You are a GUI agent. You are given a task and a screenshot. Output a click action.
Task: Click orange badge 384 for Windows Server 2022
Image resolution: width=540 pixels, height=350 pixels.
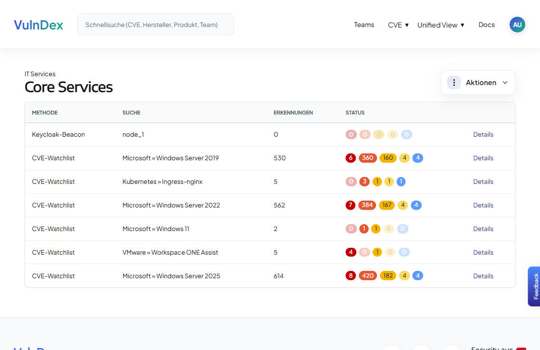367,205
